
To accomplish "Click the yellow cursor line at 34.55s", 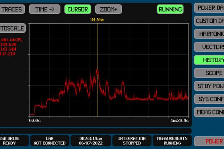I will coord(97,70).
